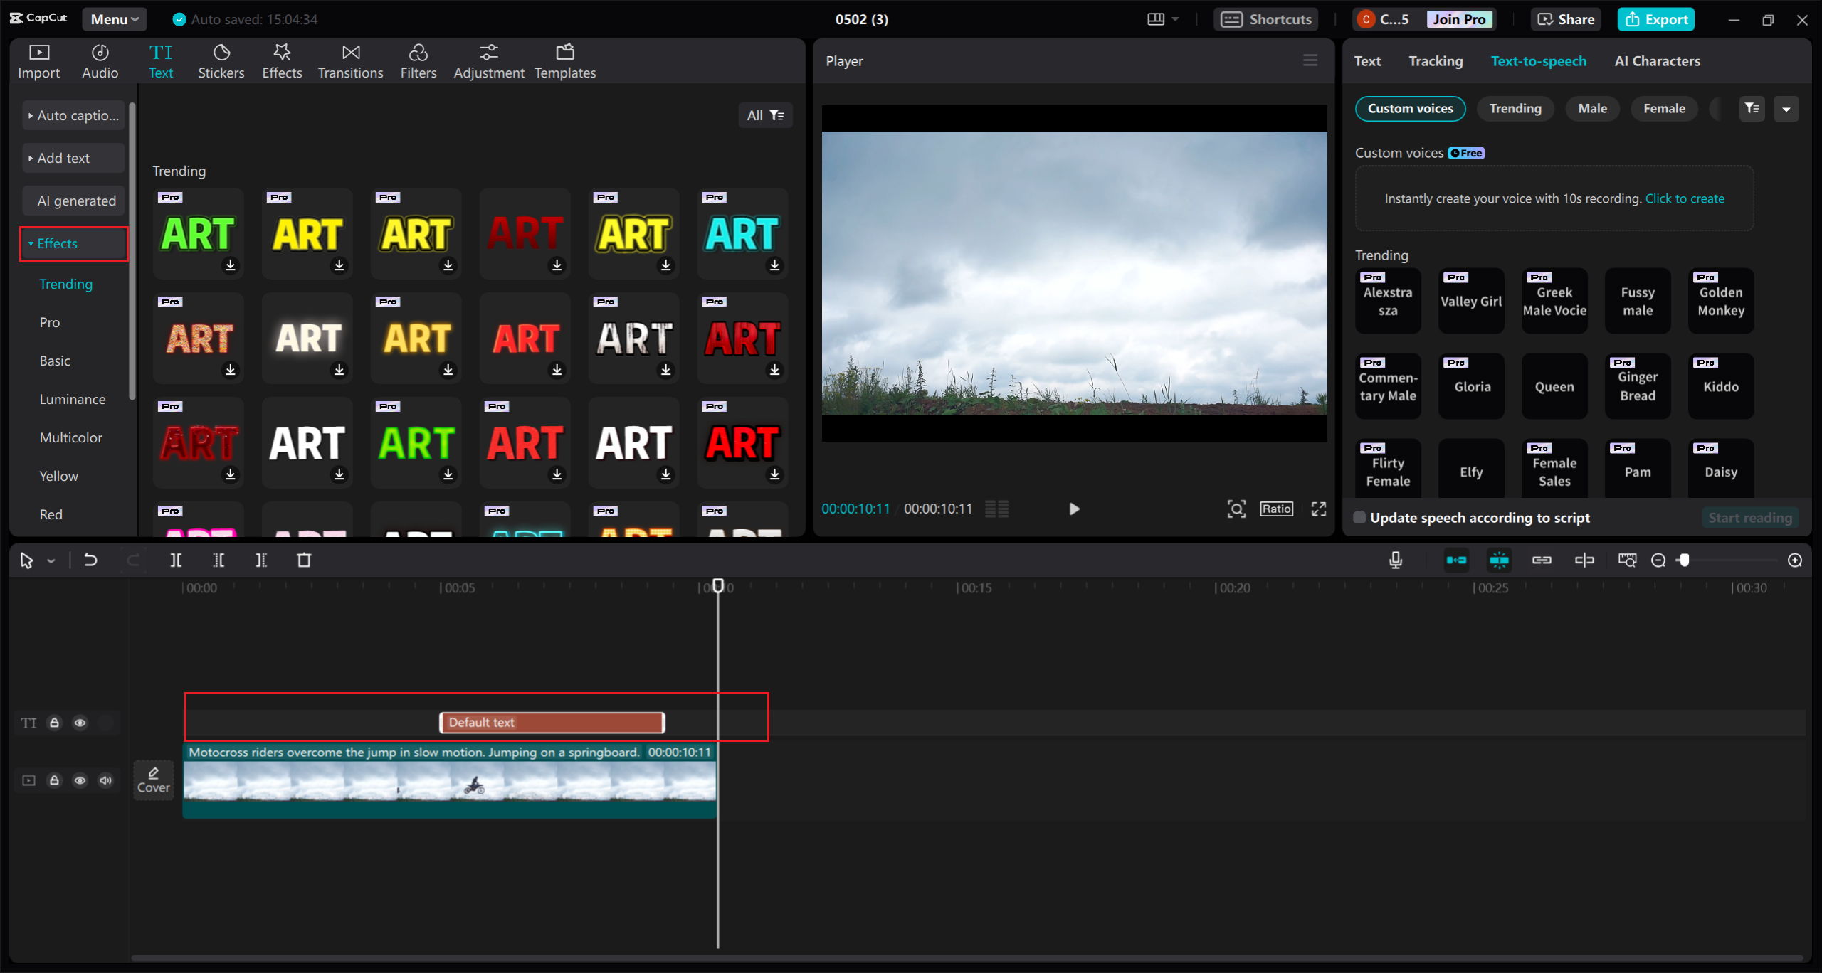This screenshot has width=1822, height=973.
Task: Switch to the Tracking tab
Action: [x=1436, y=61]
